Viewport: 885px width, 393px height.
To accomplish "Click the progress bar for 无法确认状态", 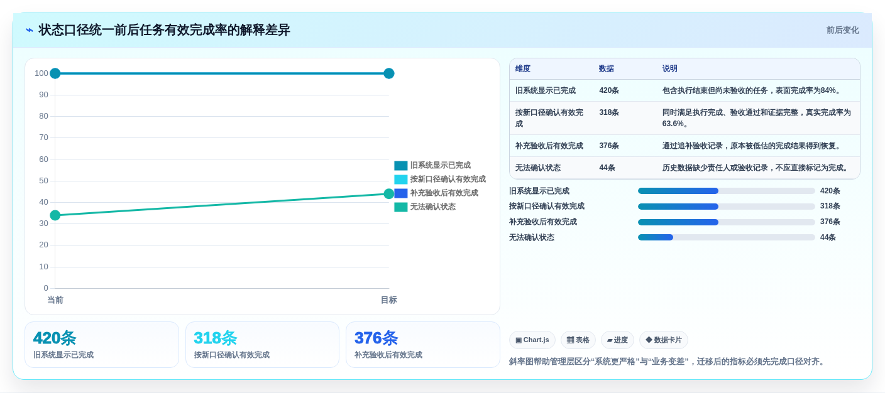I will pos(727,237).
